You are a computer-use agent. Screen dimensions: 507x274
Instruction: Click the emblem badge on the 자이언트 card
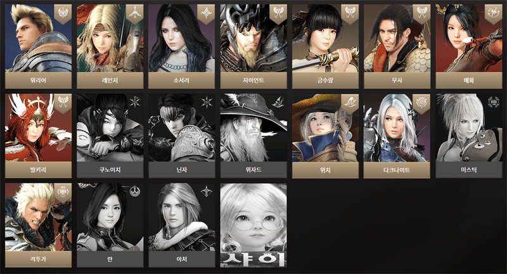278,13
